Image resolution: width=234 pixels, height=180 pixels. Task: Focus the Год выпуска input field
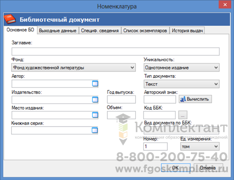121,100
